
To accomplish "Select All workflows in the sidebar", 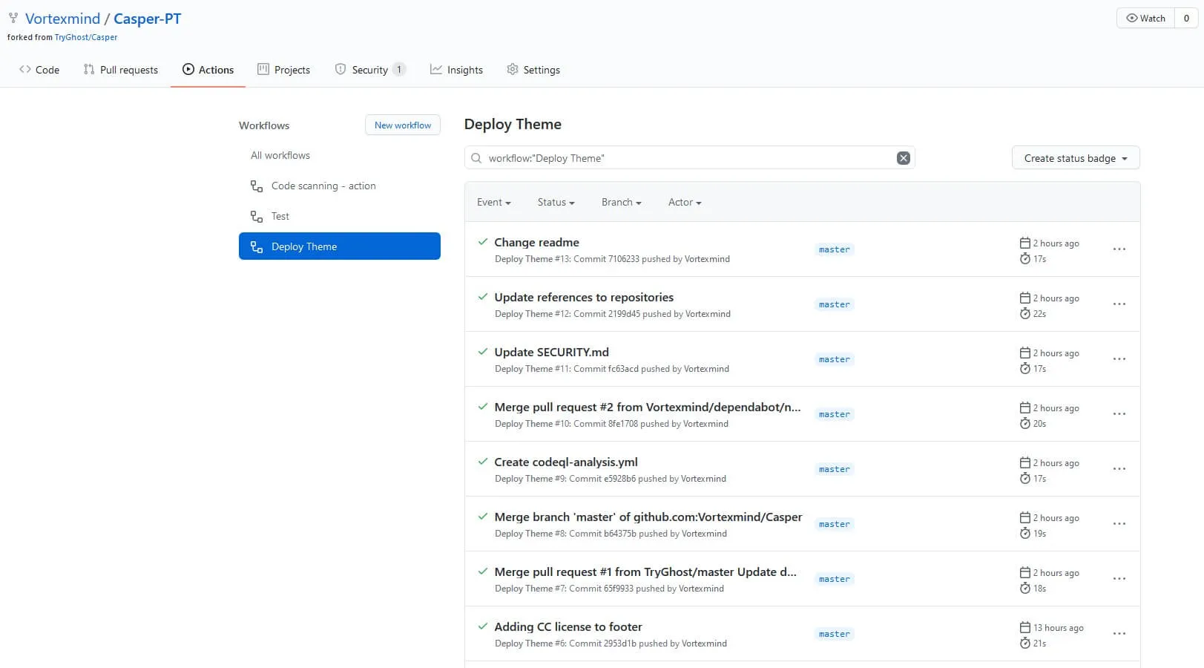I will 280,155.
